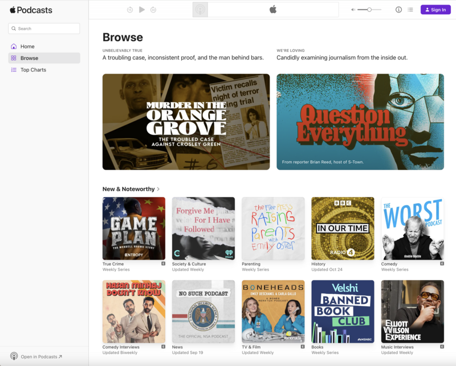
Task: Click the Apple logo in the player display
Action: pyautogui.click(x=273, y=10)
